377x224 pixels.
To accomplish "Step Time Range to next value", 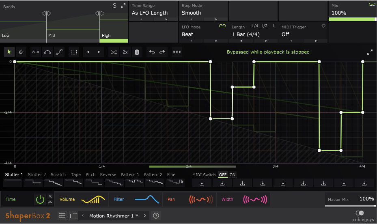I will point(166,19).
